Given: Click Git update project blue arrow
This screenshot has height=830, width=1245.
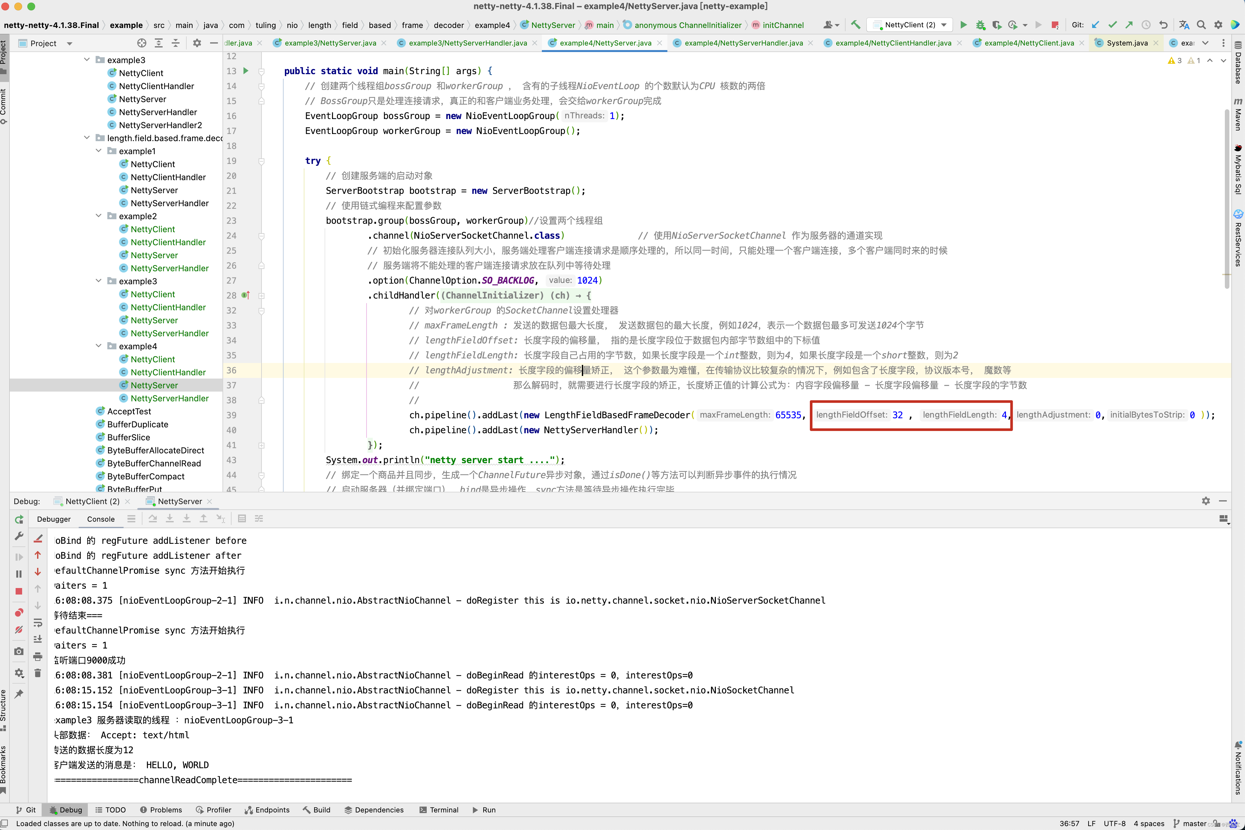Looking at the screenshot, I should click(1096, 25).
